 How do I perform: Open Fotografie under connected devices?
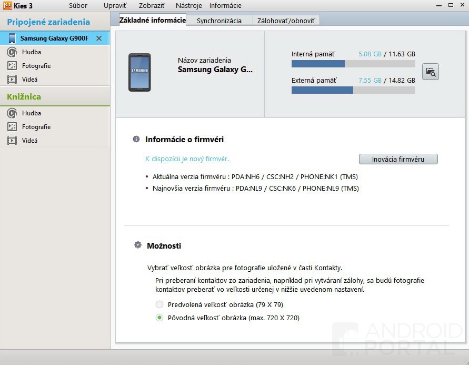pos(36,66)
